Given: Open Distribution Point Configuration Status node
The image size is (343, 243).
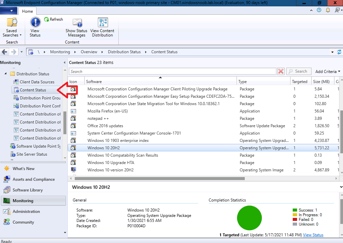Looking at the screenshot, I should click(37, 106).
